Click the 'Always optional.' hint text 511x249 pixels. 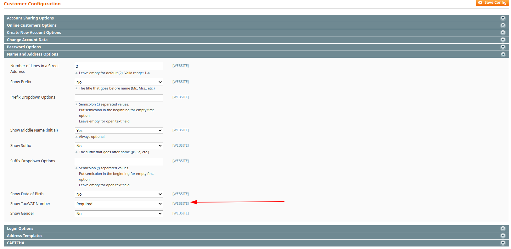(92, 137)
